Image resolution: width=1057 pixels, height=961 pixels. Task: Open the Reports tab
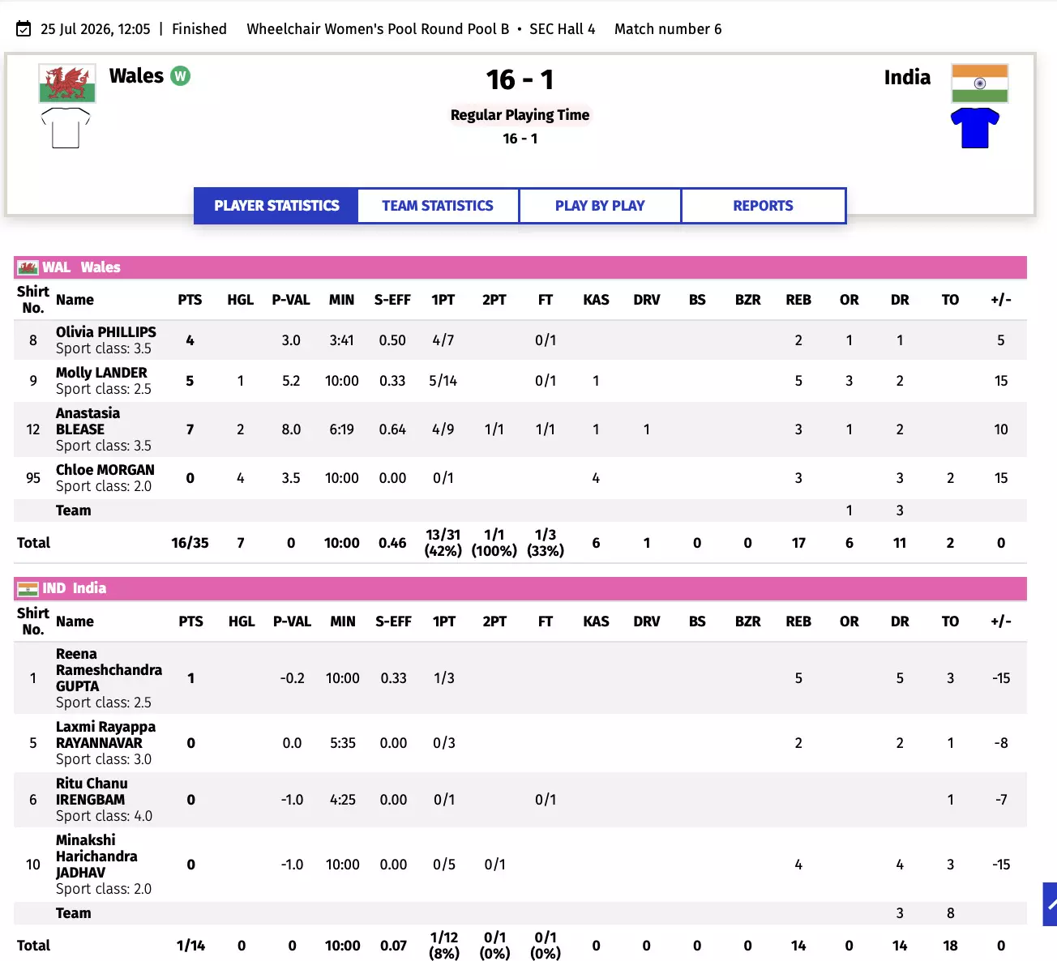[763, 206]
